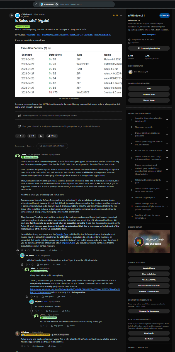Open the VirusTotal file link in the post
Screen dimensions: 175x352
point(68,35)
